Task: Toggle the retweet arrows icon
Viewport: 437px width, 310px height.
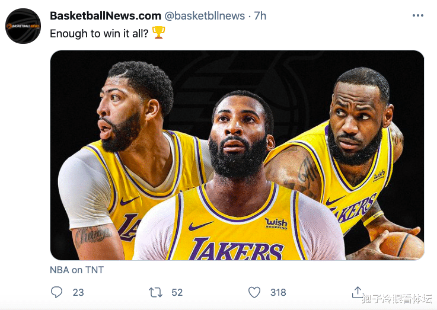Action: tap(156, 292)
